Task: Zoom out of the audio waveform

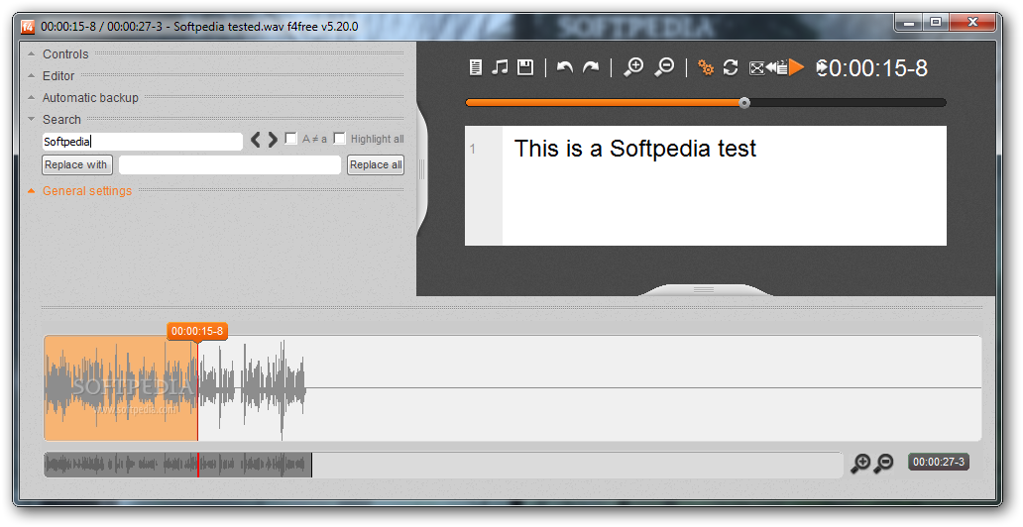Action: pyautogui.click(x=883, y=463)
